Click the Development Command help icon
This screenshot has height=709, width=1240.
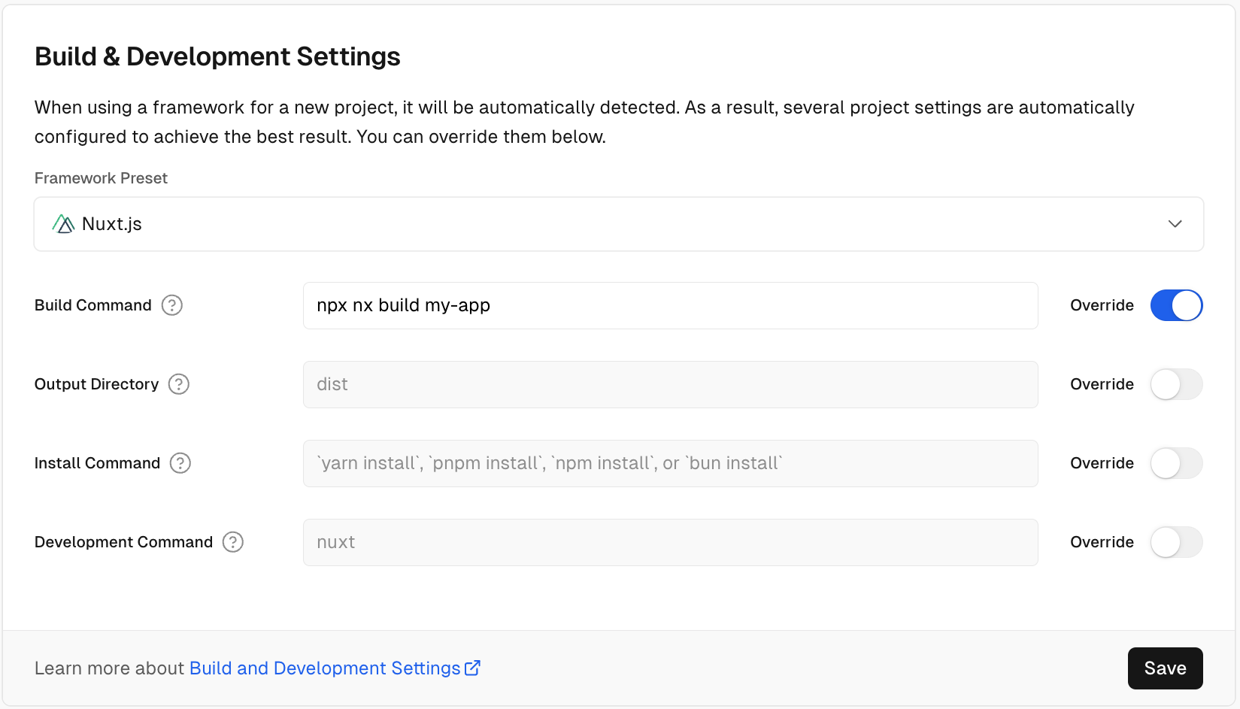tap(232, 542)
